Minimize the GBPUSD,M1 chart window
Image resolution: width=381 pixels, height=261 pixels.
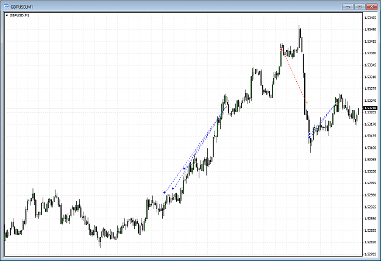pos(347,7)
